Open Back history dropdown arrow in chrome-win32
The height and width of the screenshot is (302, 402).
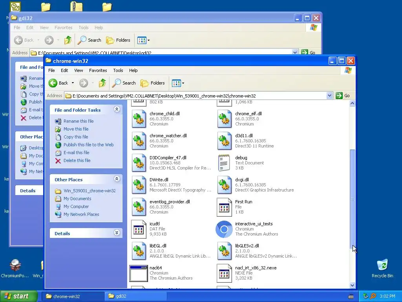pyautogui.click(x=73, y=83)
